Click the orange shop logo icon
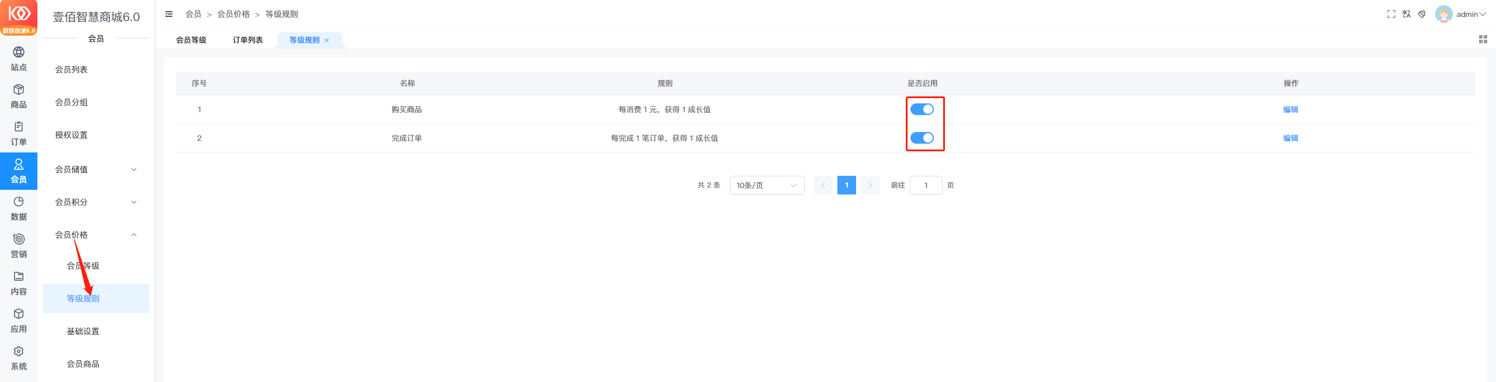Image resolution: width=1496 pixels, height=382 pixels. [19, 18]
